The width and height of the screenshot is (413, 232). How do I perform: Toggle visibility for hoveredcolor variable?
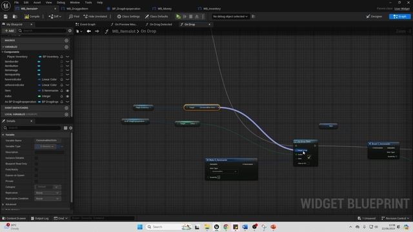[x=67, y=79]
